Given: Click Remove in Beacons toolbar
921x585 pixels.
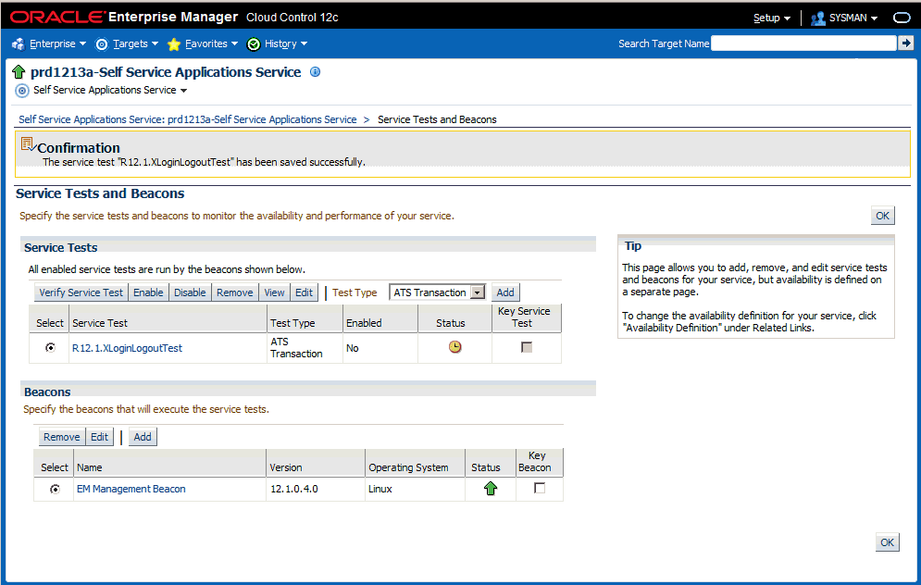Looking at the screenshot, I should (62, 437).
